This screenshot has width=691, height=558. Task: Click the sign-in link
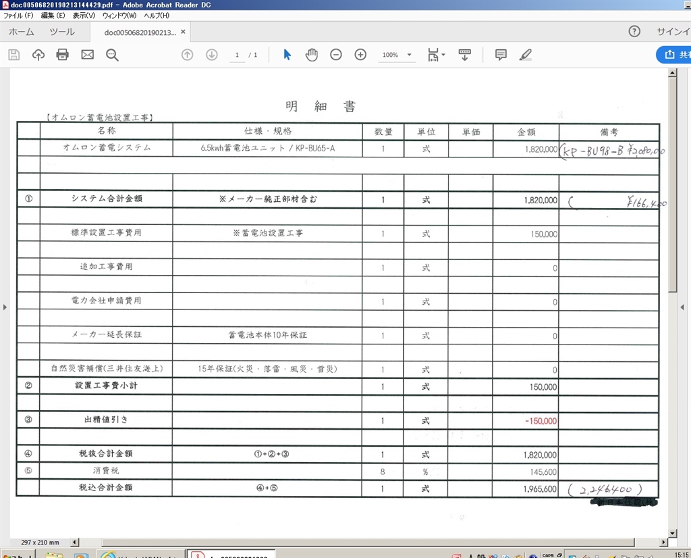[x=673, y=31]
